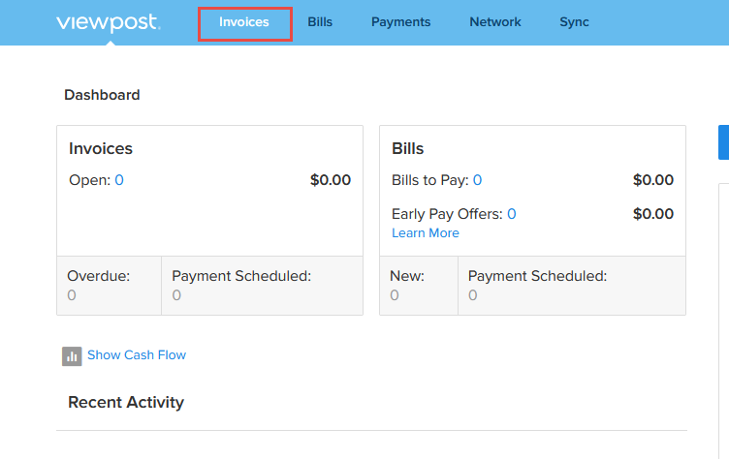Open the invoices Open count link
This screenshot has width=729, height=459.
(x=119, y=180)
